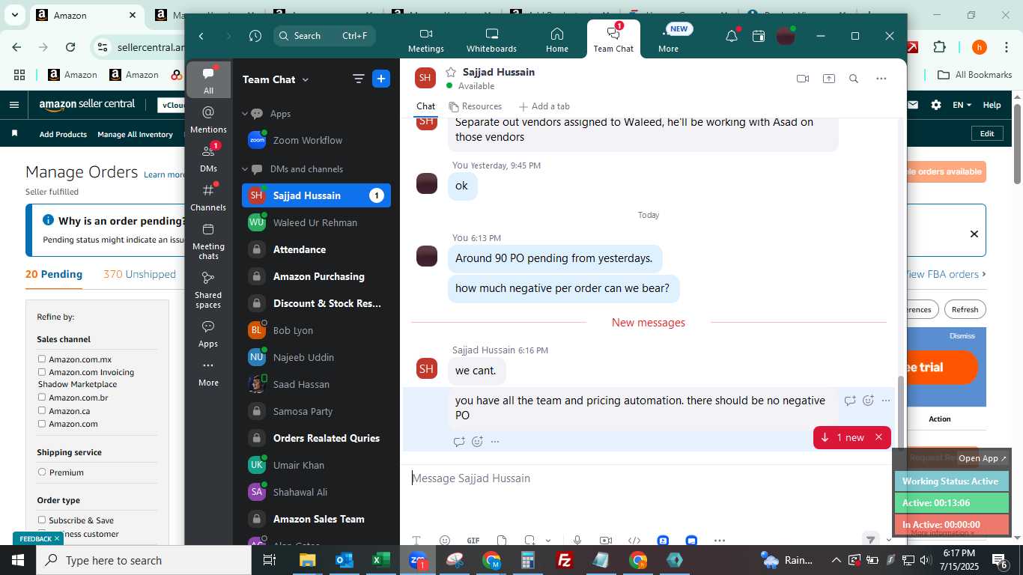This screenshot has width=1023, height=575.
Task: Open the Team Chat filter icon
Action: (x=358, y=79)
